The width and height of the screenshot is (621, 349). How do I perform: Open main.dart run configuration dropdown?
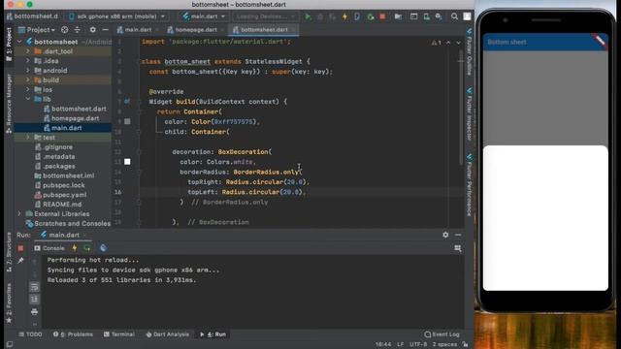click(204, 16)
